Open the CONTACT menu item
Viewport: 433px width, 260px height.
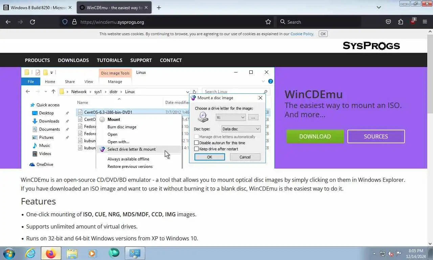click(x=171, y=60)
